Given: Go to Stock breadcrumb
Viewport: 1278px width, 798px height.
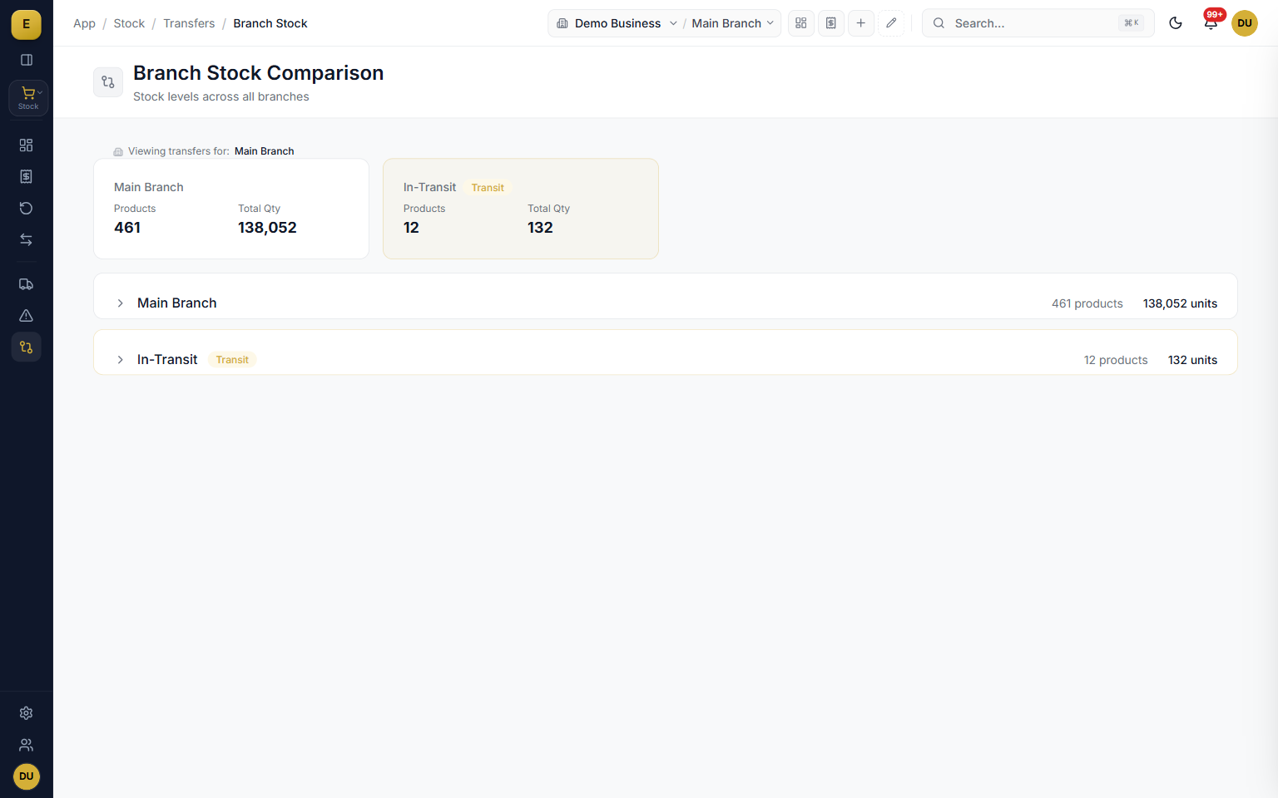Looking at the screenshot, I should click(x=129, y=23).
